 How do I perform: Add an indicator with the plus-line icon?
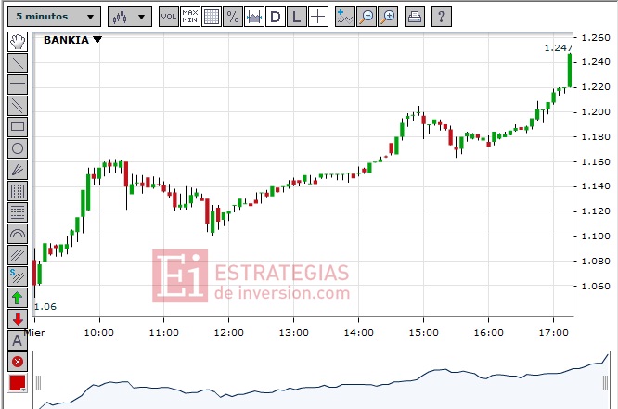click(x=345, y=17)
